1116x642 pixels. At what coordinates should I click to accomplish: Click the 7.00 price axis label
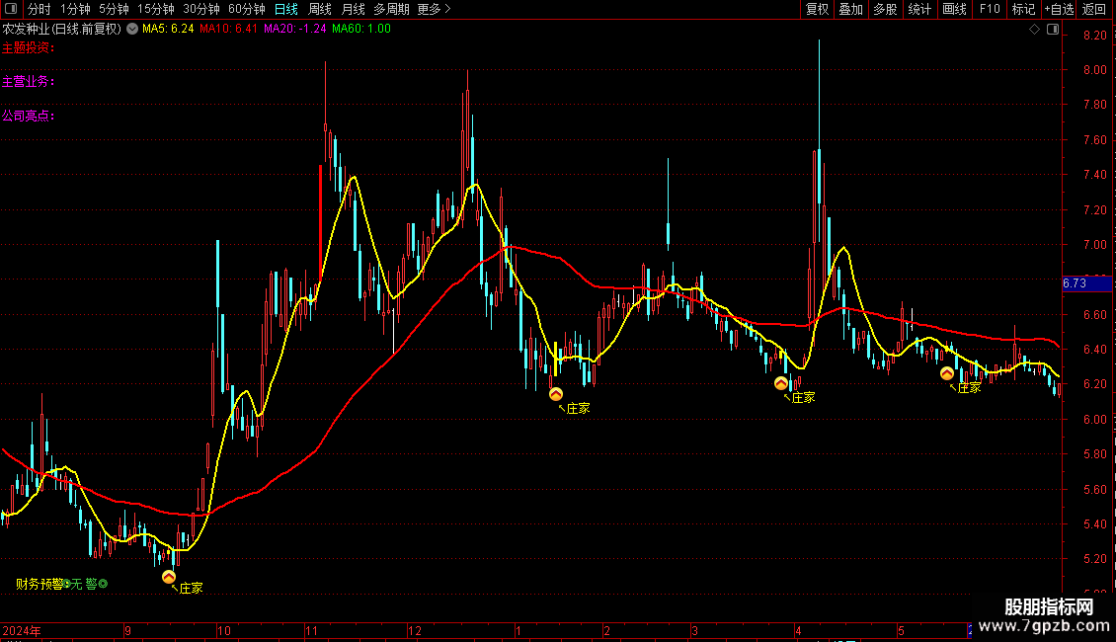[1094, 245]
